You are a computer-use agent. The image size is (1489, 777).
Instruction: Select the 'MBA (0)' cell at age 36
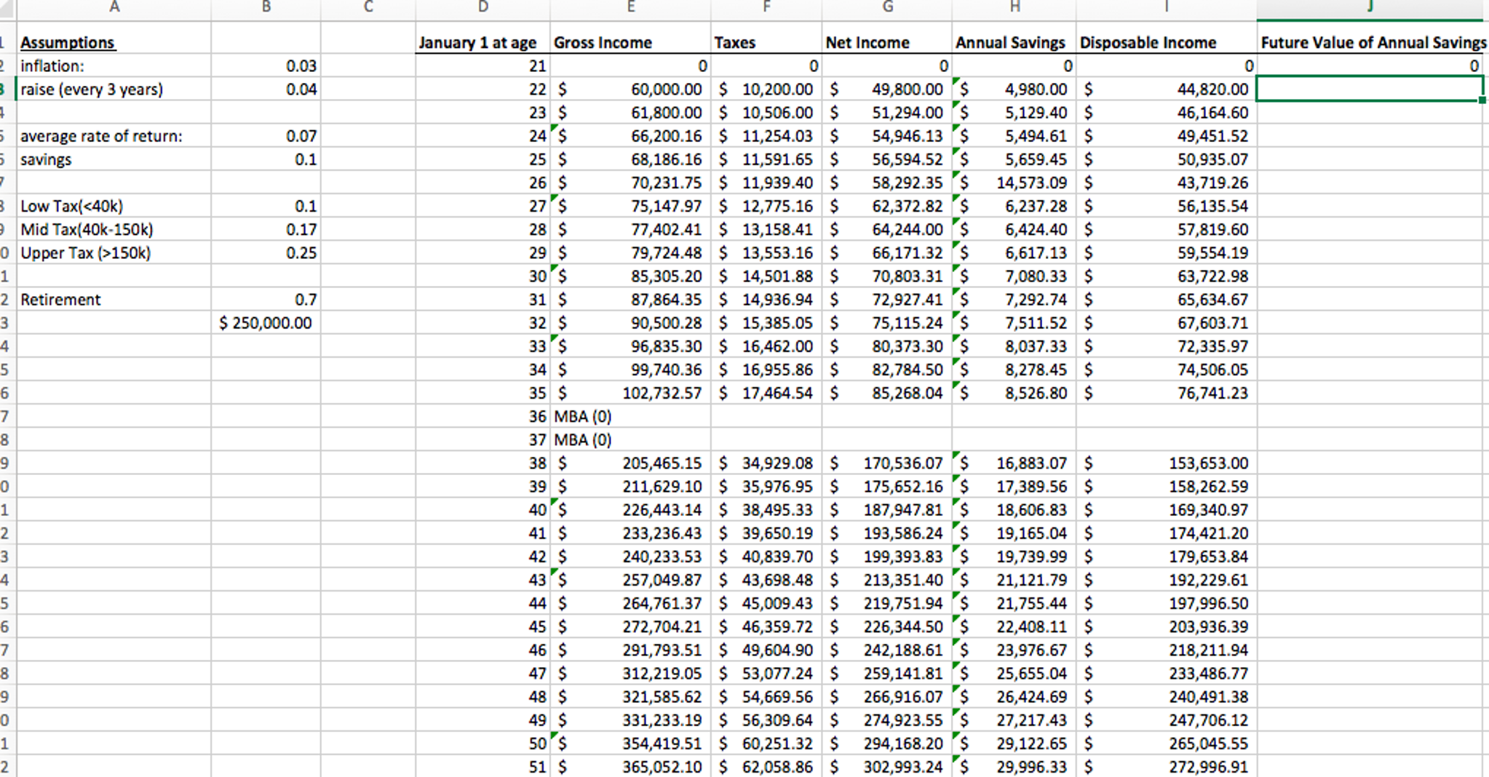(630, 416)
